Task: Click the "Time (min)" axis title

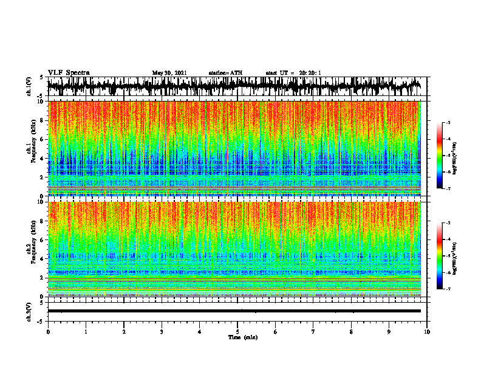Action: (x=243, y=337)
